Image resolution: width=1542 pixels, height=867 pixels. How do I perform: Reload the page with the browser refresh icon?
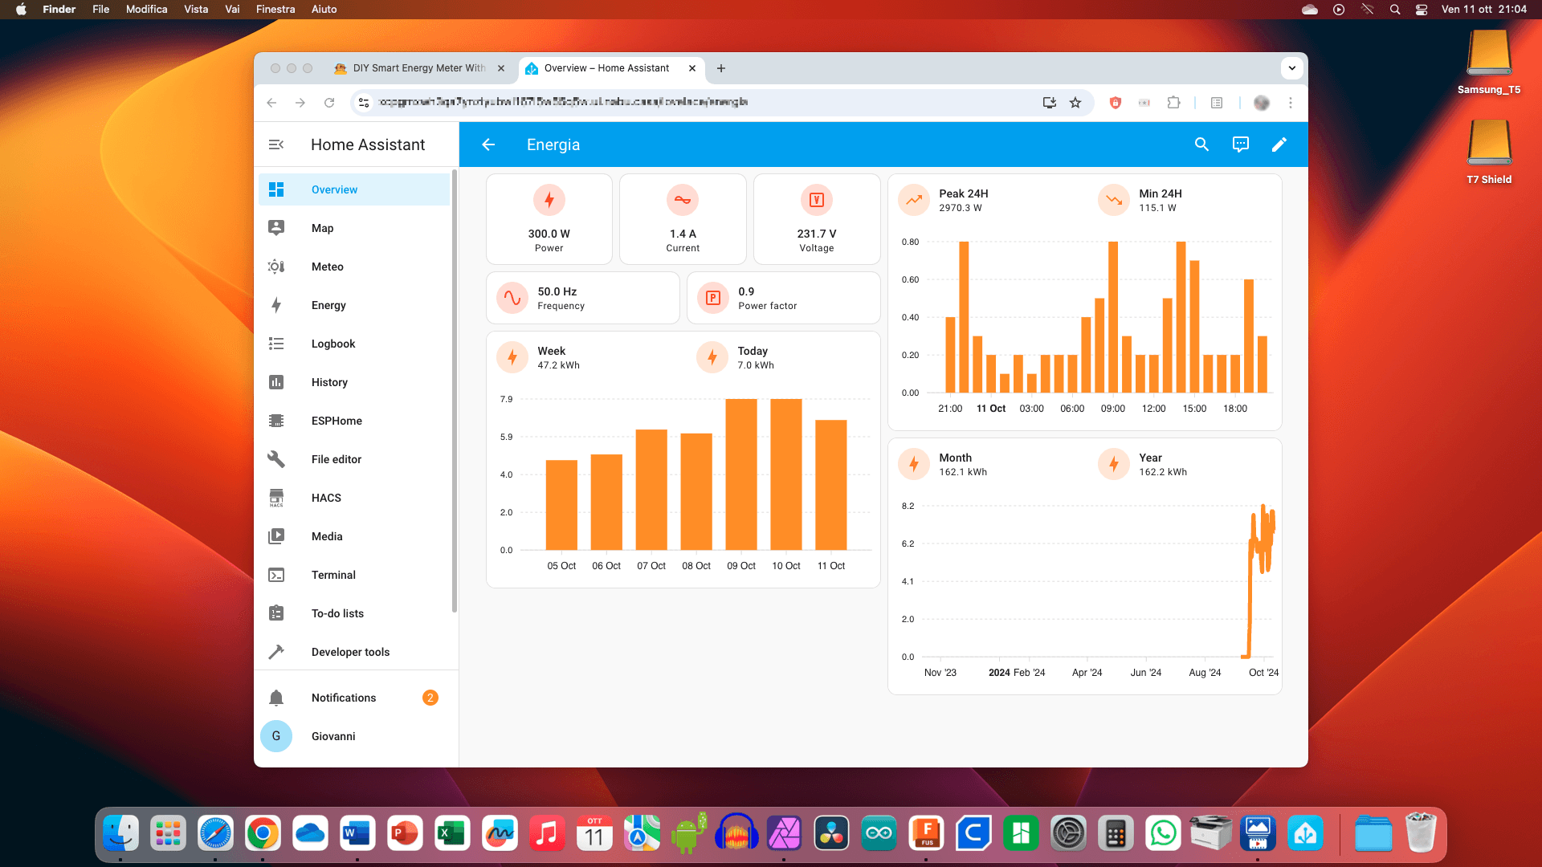coord(329,103)
